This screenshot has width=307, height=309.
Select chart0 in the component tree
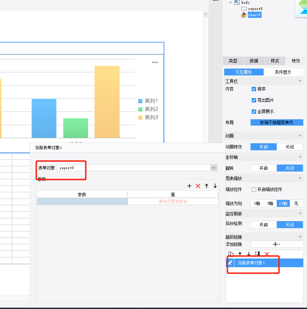254,15
